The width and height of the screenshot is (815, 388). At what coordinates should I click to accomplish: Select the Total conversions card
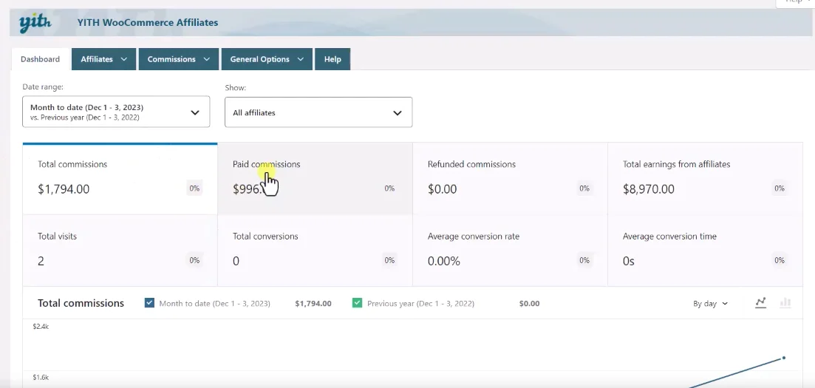coord(315,251)
